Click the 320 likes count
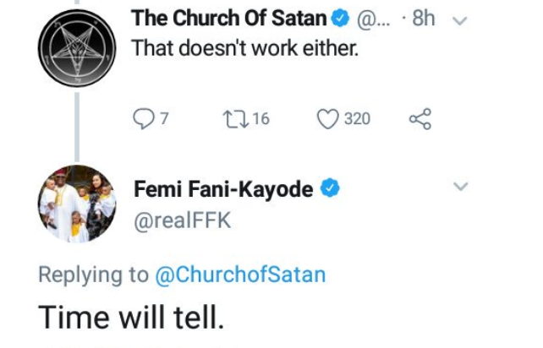Image resolution: width=543 pixels, height=348 pixels. pos(357,119)
